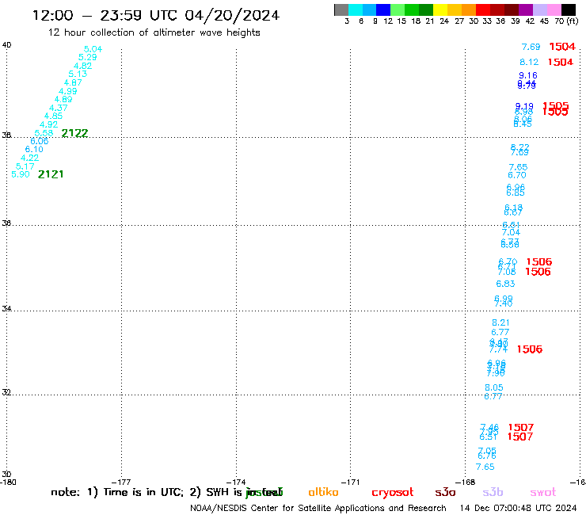Click the timestamp '14 Dec 07:00:48 UTC 2024'
This screenshot has width=586, height=515.
pyautogui.click(x=518, y=509)
